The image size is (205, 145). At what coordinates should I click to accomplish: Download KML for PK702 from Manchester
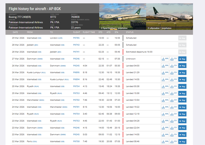[165, 100]
